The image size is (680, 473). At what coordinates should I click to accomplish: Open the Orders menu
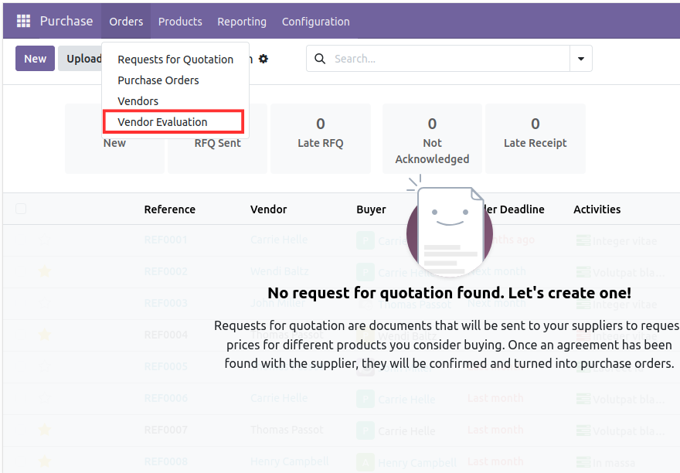pos(126,22)
